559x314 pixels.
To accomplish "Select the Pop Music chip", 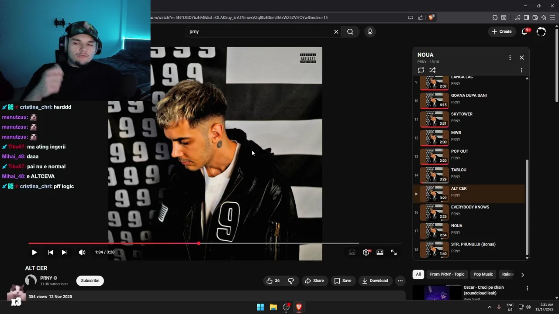I will pos(483,274).
